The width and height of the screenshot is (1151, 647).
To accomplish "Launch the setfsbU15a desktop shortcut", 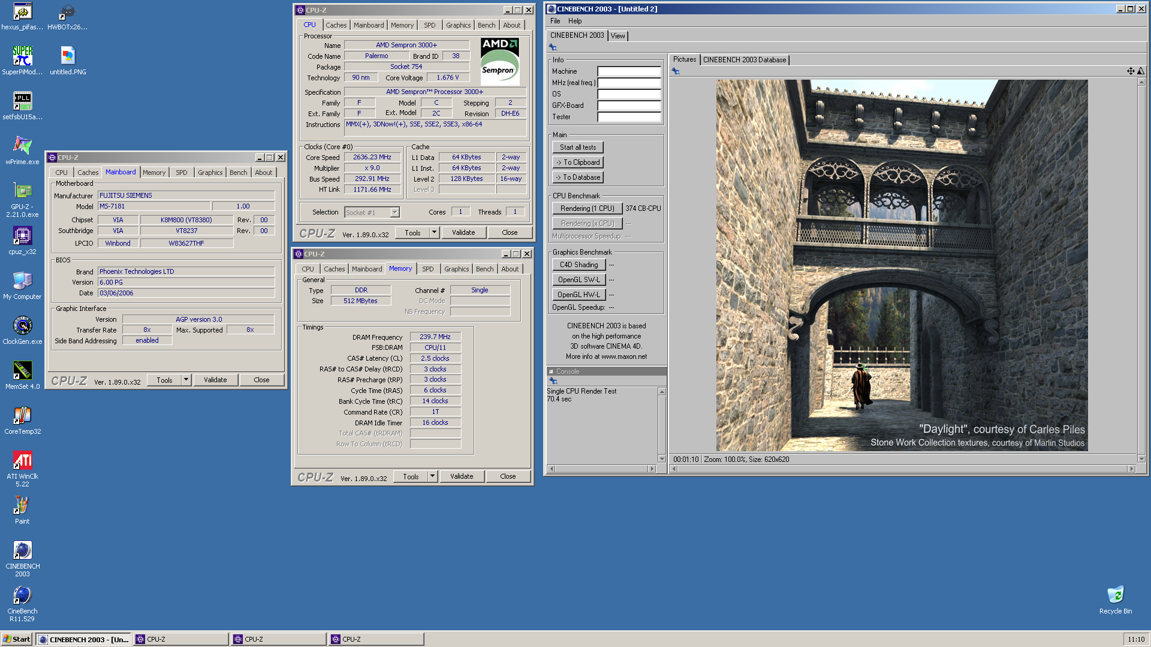I will click(x=22, y=106).
